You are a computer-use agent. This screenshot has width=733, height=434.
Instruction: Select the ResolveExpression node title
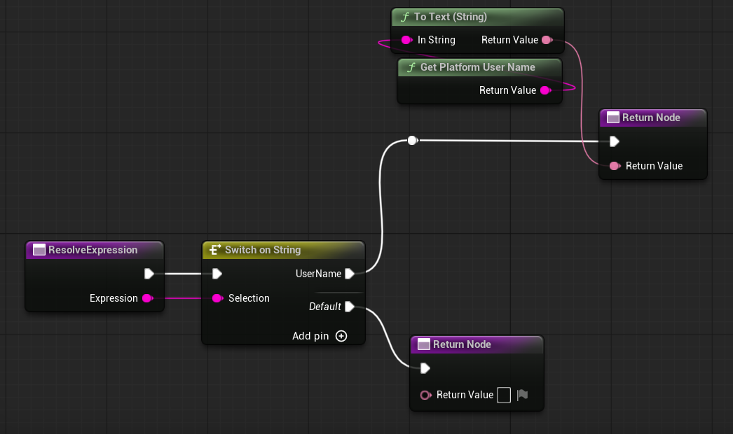[x=93, y=250]
